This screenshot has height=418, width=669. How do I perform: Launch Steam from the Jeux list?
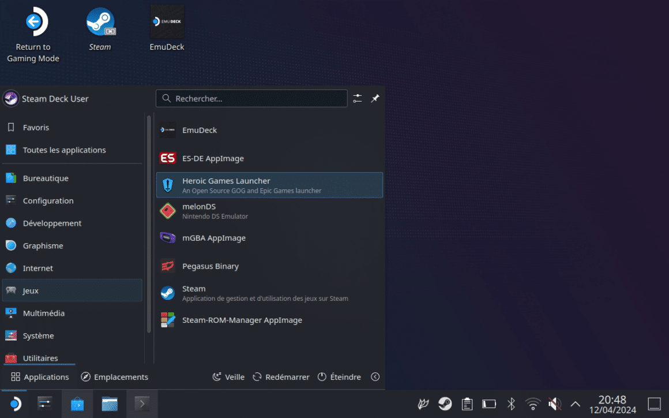pos(270,293)
